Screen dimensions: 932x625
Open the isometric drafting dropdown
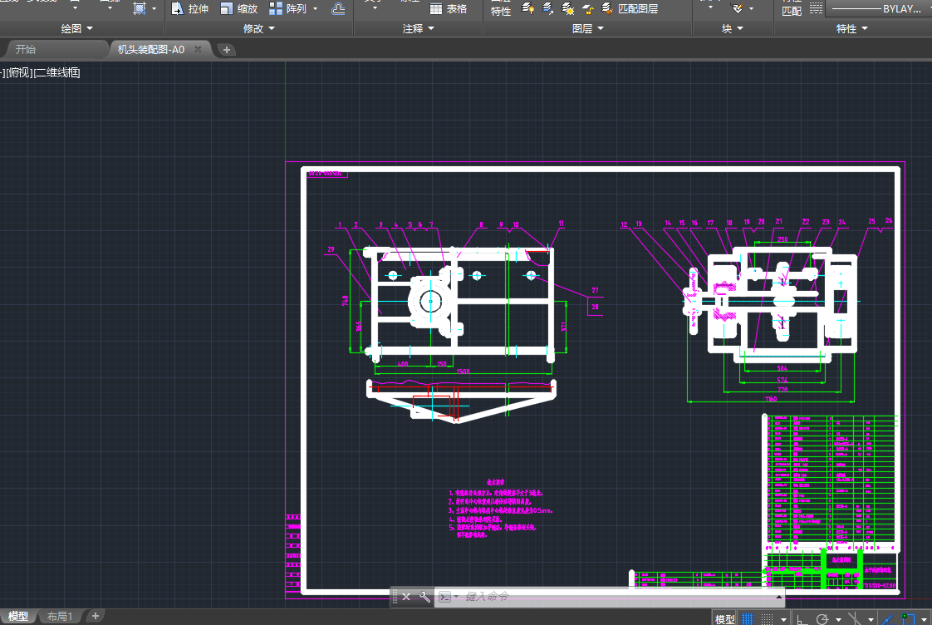click(871, 620)
